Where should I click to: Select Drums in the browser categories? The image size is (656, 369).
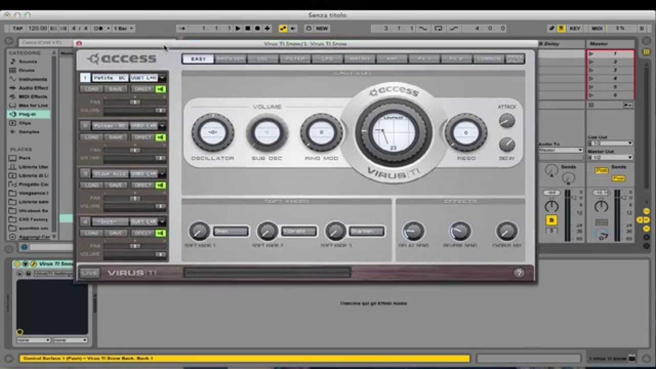(x=27, y=70)
